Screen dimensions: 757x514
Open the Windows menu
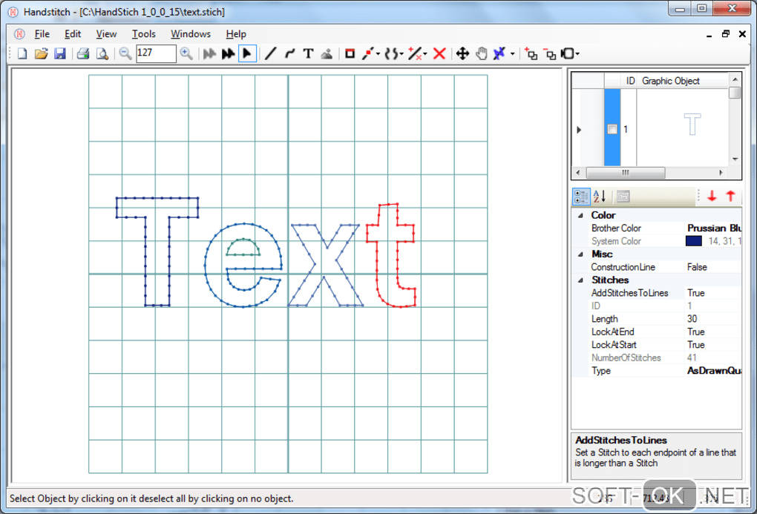191,33
